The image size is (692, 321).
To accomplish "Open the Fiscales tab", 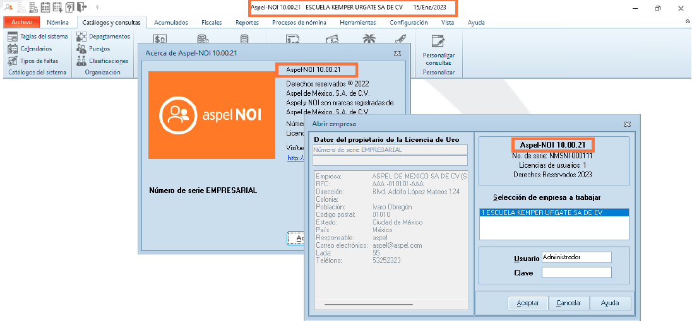I will [212, 23].
